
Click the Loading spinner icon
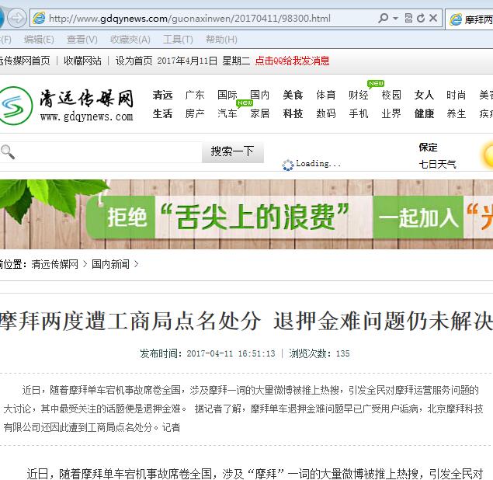click(x=288, y=165)
